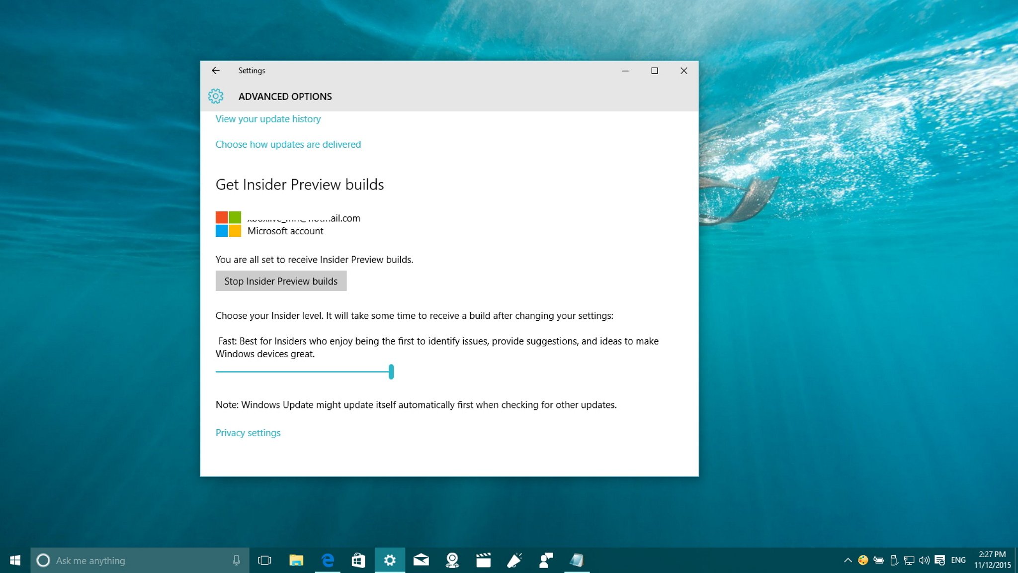Open Cortana search bar
This screenshot has width=1018, height=573.
tap(138, 560)
